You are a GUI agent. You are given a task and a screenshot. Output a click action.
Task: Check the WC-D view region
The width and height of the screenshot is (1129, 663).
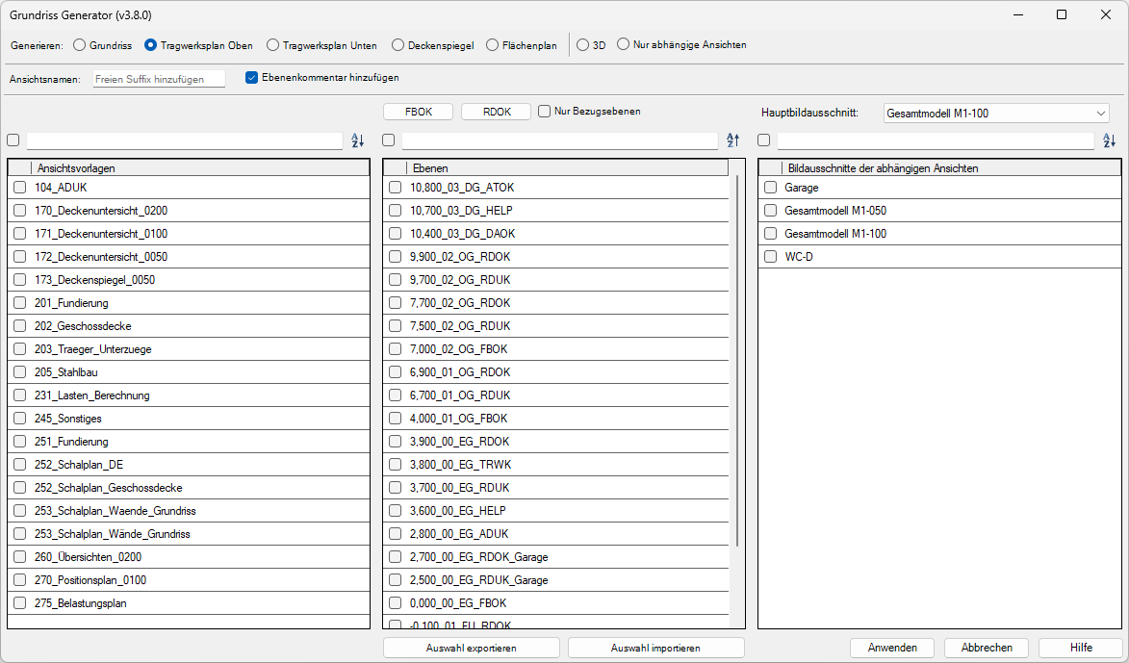(769, 256)
